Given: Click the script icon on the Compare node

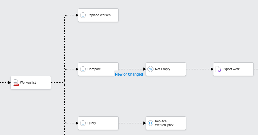Looking at the screenshot, I should tap(83, 69).
